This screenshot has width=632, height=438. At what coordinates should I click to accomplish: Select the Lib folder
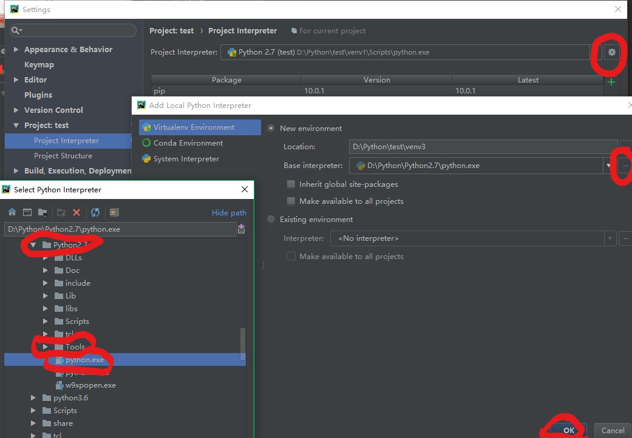[x=70, y=296]
